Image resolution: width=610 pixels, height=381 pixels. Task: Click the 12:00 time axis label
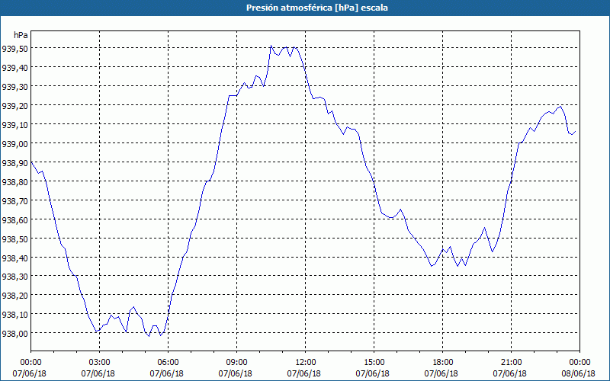click(306, 363)
